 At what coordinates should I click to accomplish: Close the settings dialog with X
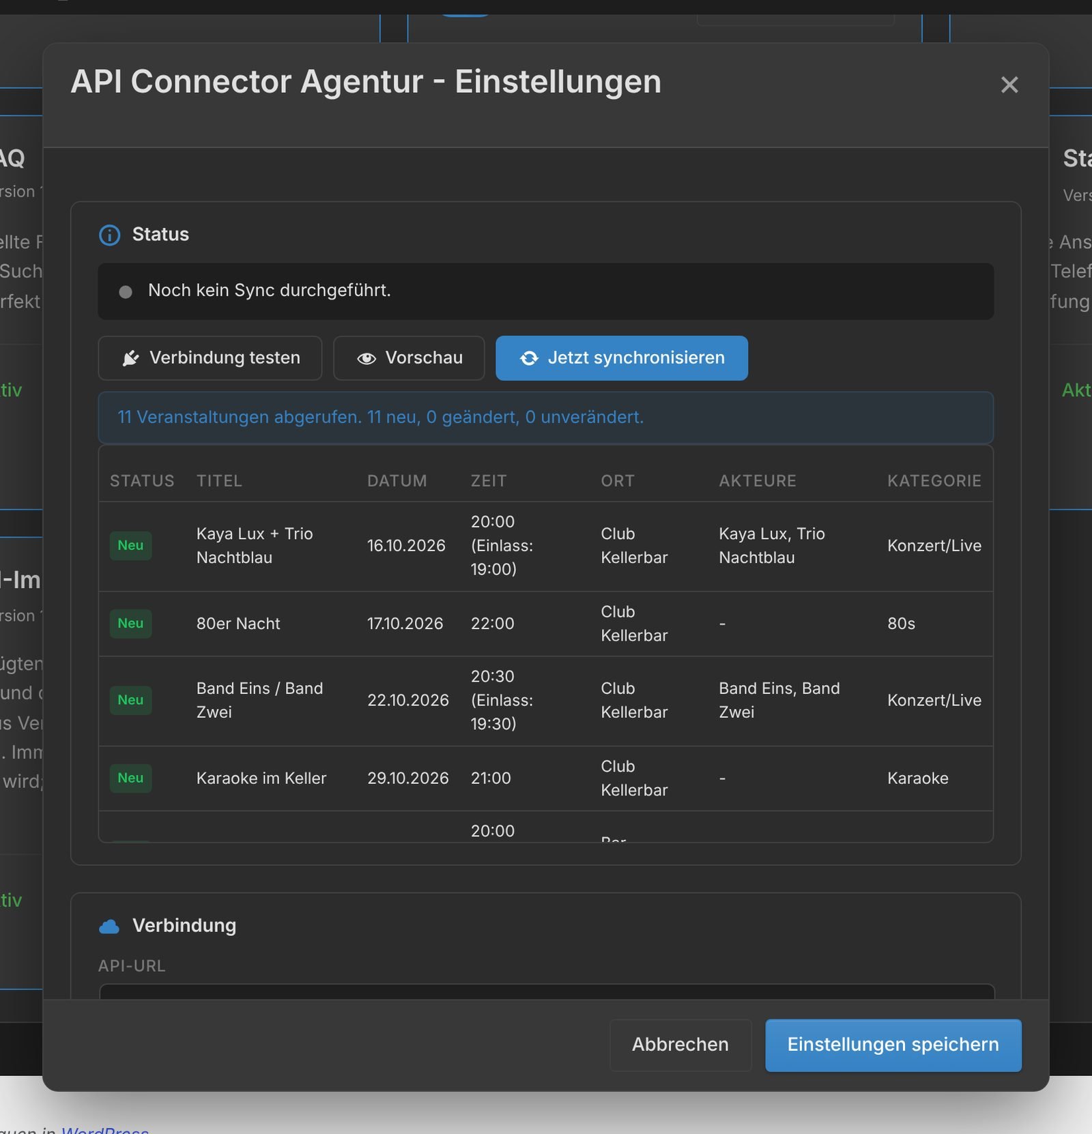click(1009, 85)
